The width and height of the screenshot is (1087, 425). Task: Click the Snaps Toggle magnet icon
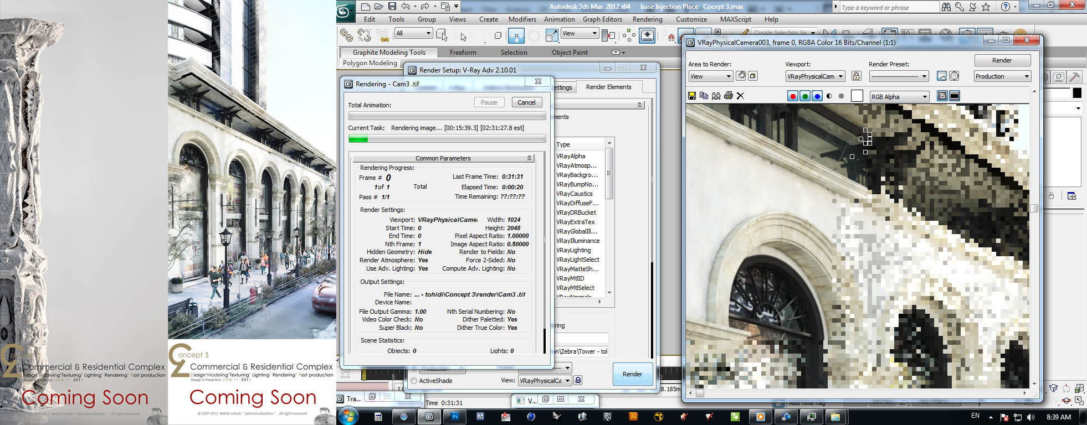tap(671, 38)
